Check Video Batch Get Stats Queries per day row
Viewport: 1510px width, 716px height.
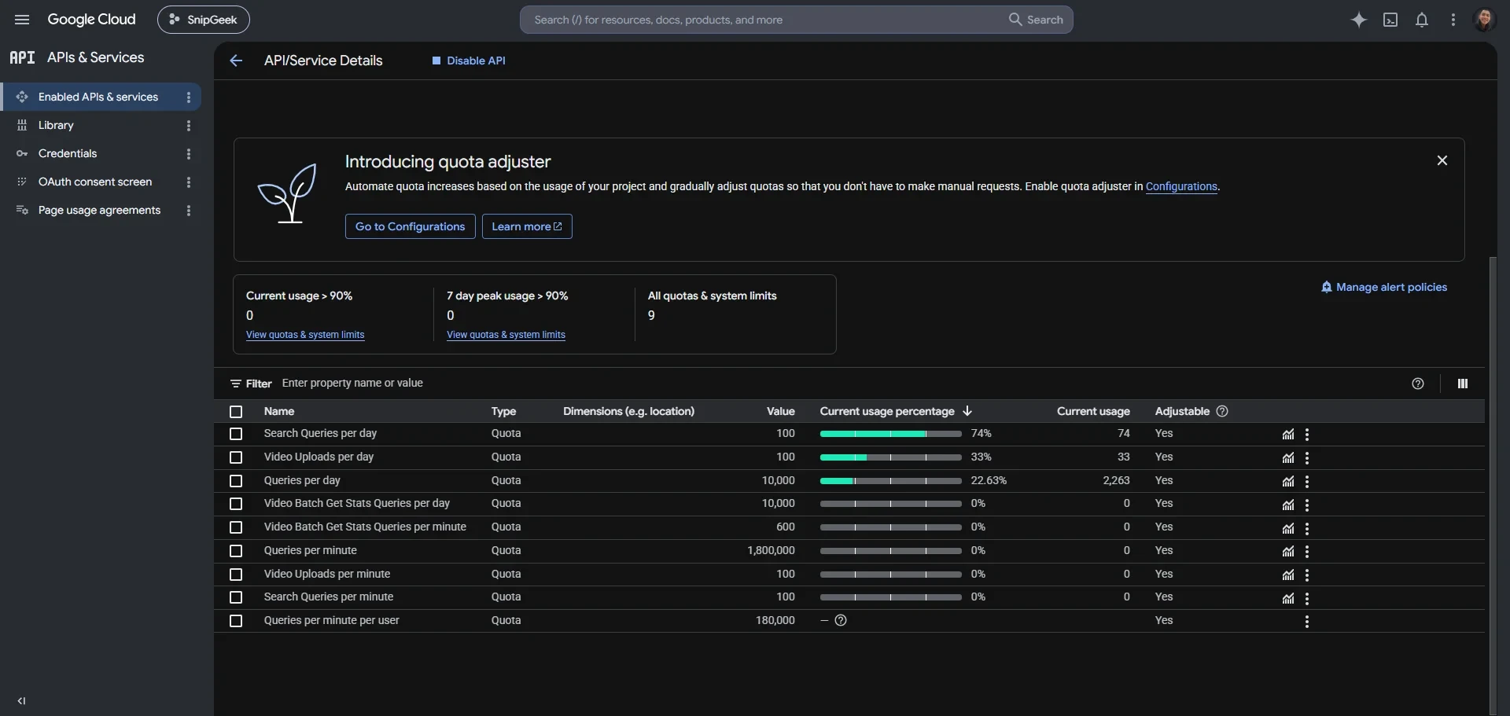click(x=236, y=504)
